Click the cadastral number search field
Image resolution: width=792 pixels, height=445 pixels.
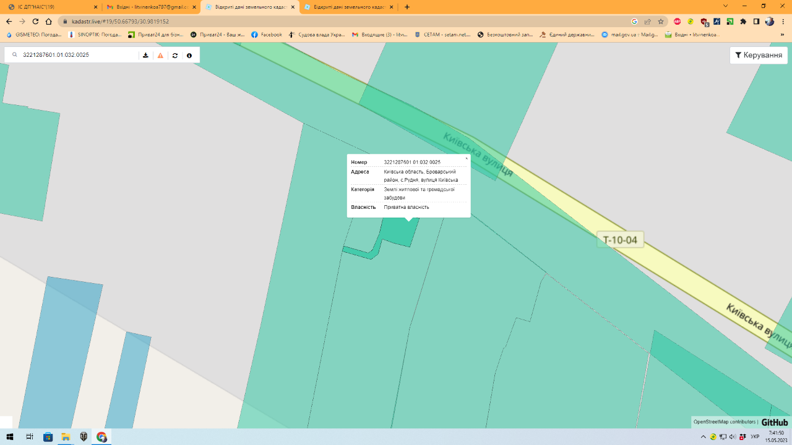(77, 55)
